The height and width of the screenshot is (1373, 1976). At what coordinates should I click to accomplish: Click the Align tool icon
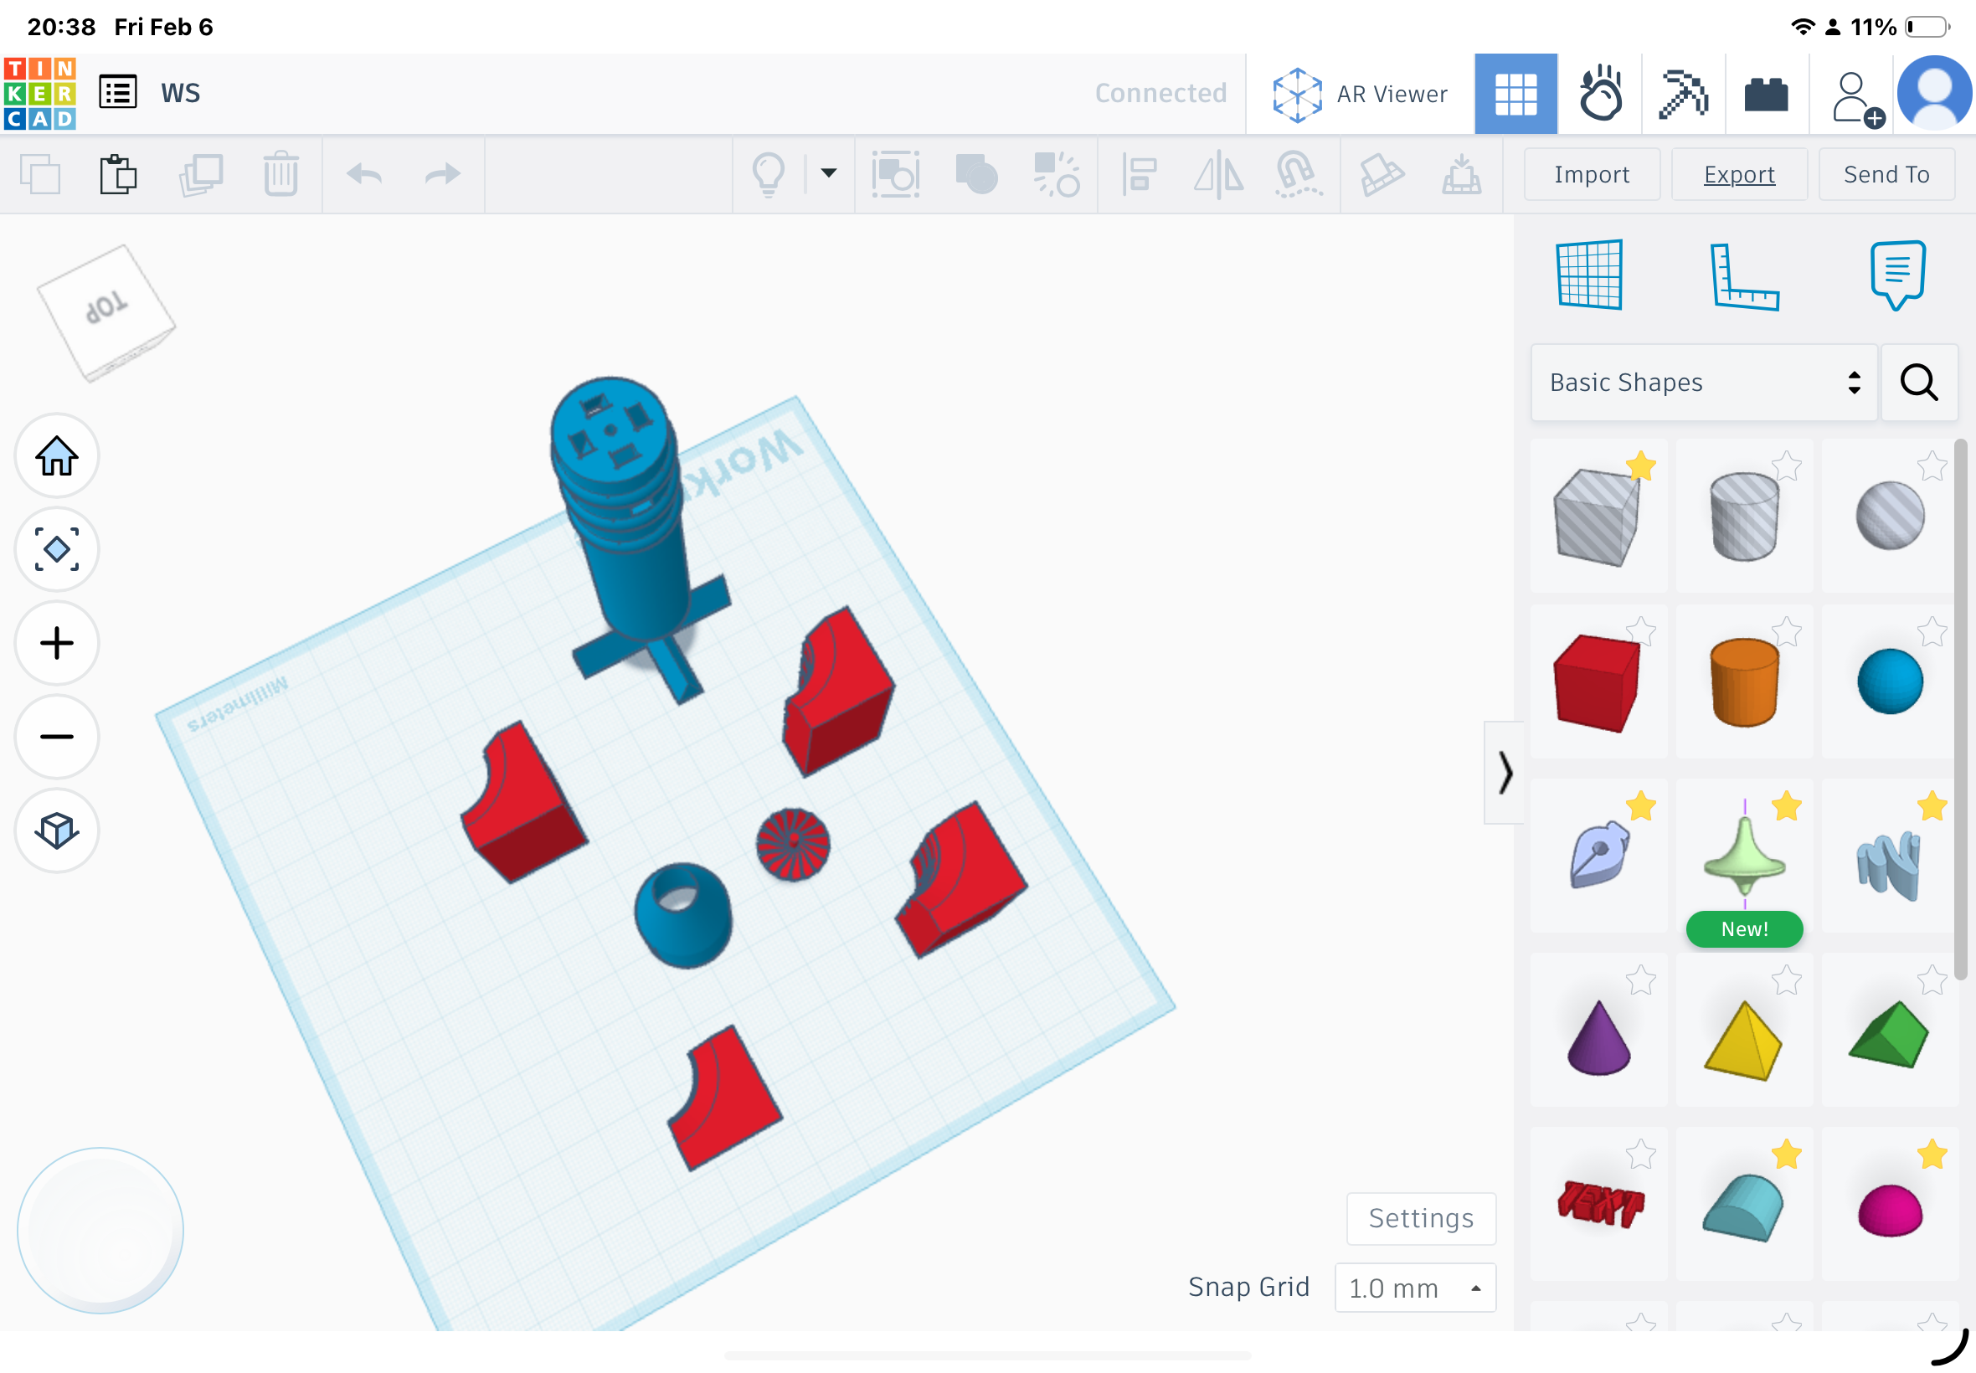1140,175
